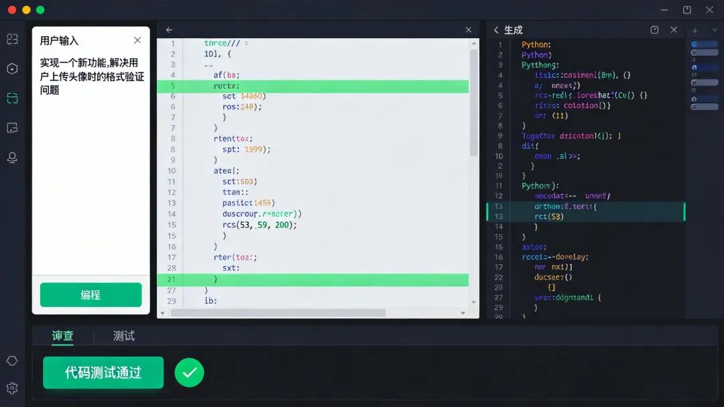
Task: Click the green checkmark status icon
Action: pos(189,372)
